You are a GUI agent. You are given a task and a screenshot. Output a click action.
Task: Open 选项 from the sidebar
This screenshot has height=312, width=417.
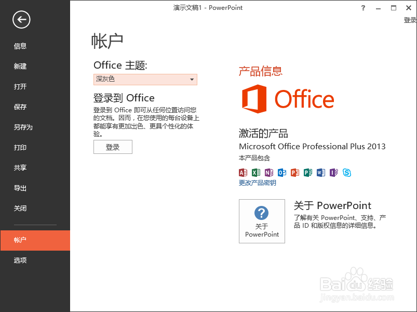coord(35,260)
